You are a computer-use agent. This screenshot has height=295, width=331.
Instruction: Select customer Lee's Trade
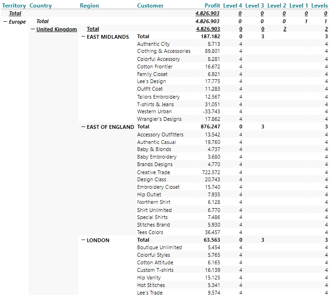(x=150, y=293)
